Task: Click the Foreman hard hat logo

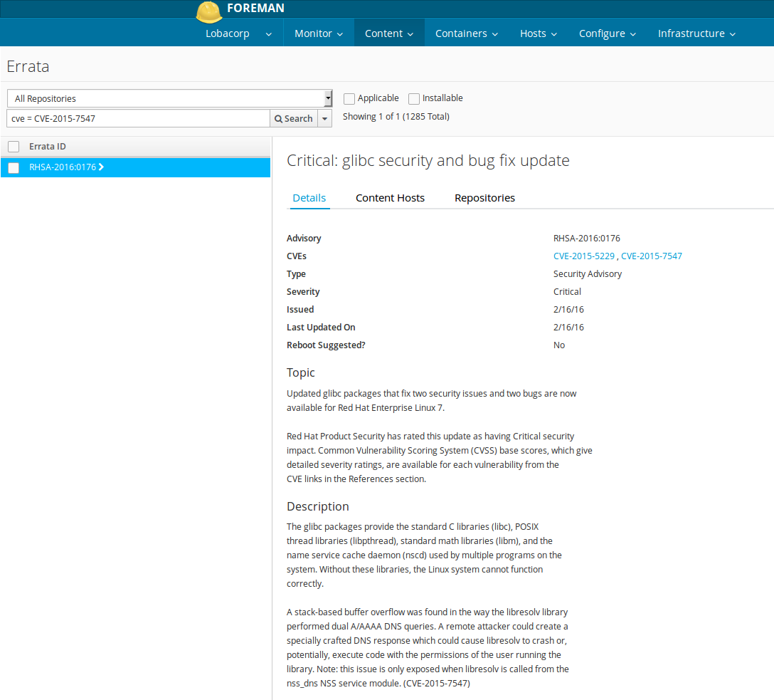Action: click(209, 11)
